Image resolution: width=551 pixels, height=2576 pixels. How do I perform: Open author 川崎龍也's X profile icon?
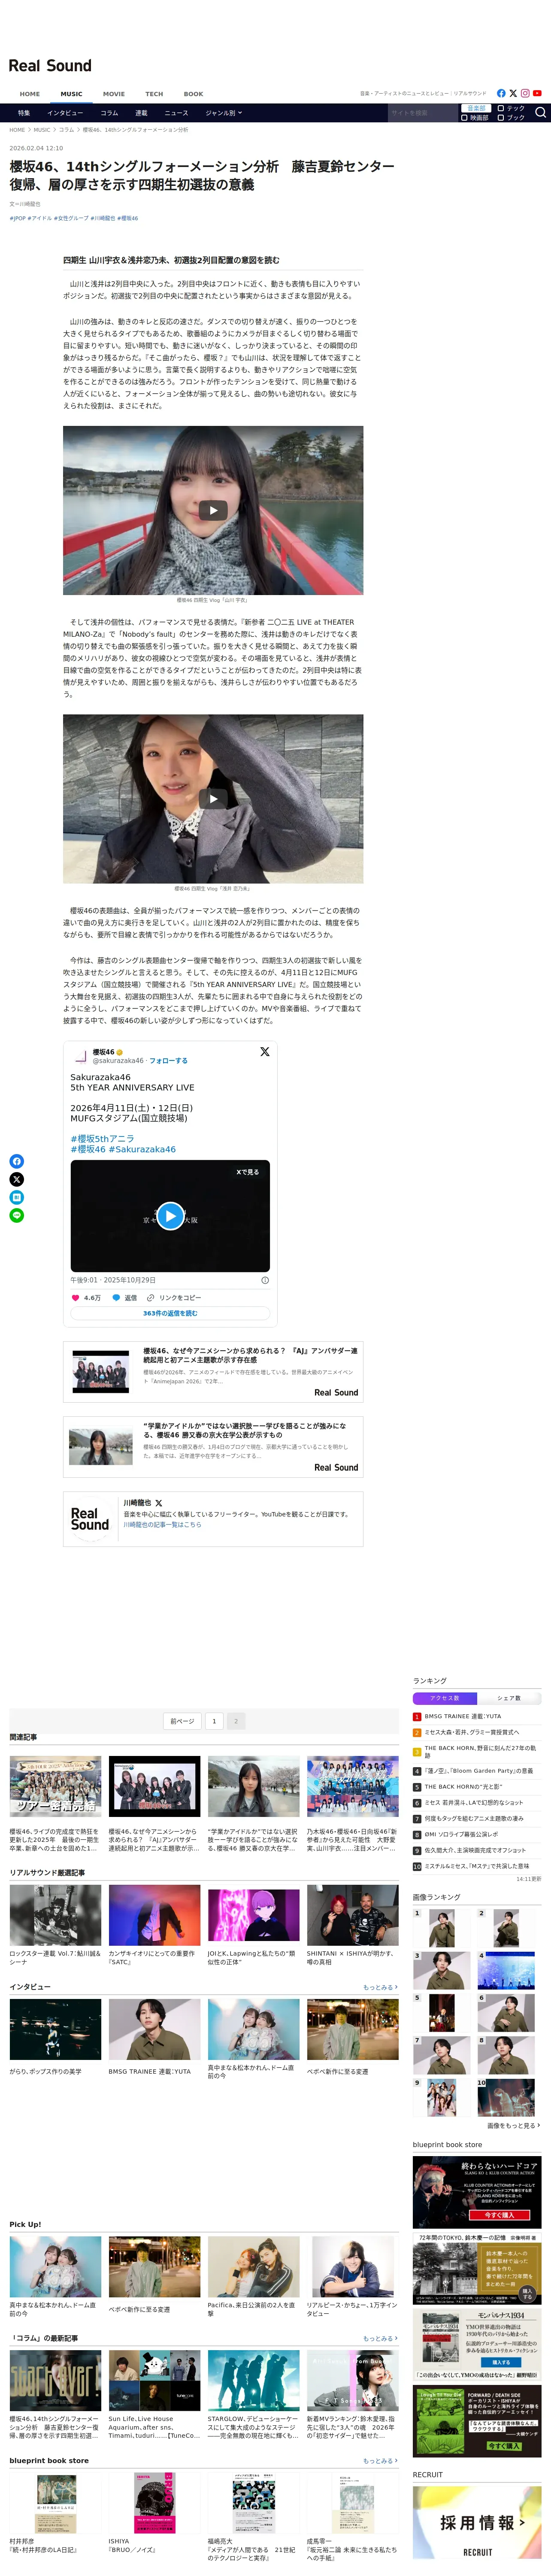click(x=159, y=1503)
